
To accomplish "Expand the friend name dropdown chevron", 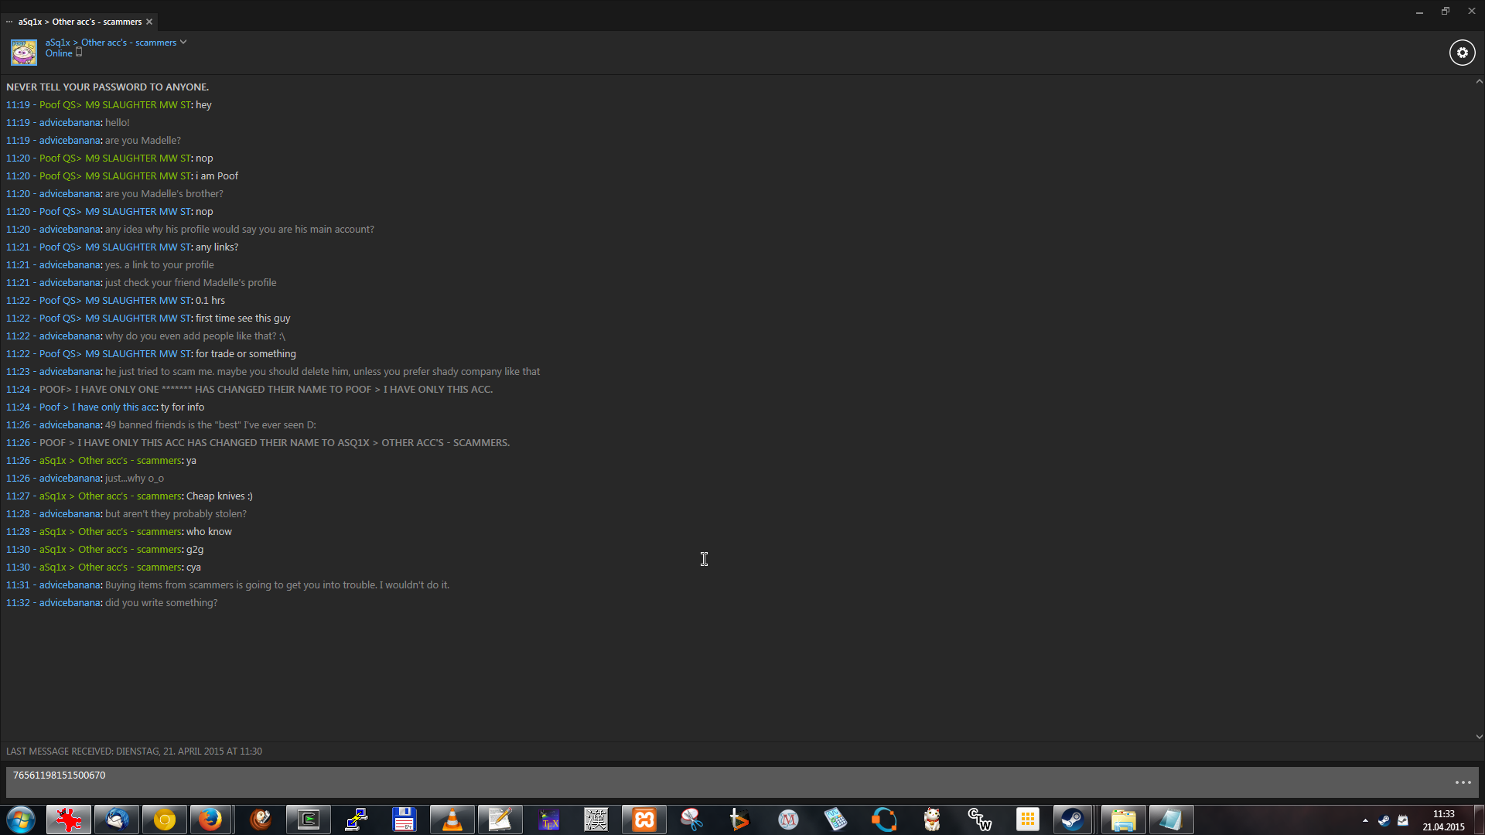I will coord(183,43).
